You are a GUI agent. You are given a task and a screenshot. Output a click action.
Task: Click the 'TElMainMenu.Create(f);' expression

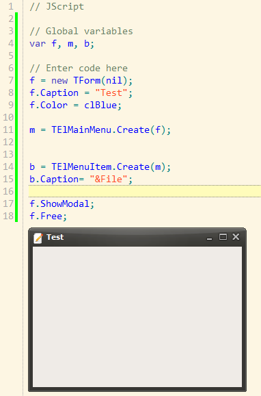[x=111, y=130]
